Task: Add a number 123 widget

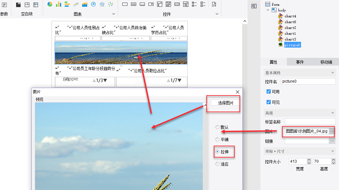Action: 177,4
